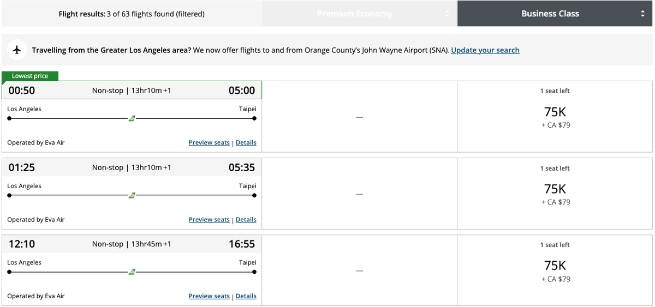Select 75K Business fare on 00:50 flight
The height and width of the screenshot is (307, 655).
coord(555,117)
